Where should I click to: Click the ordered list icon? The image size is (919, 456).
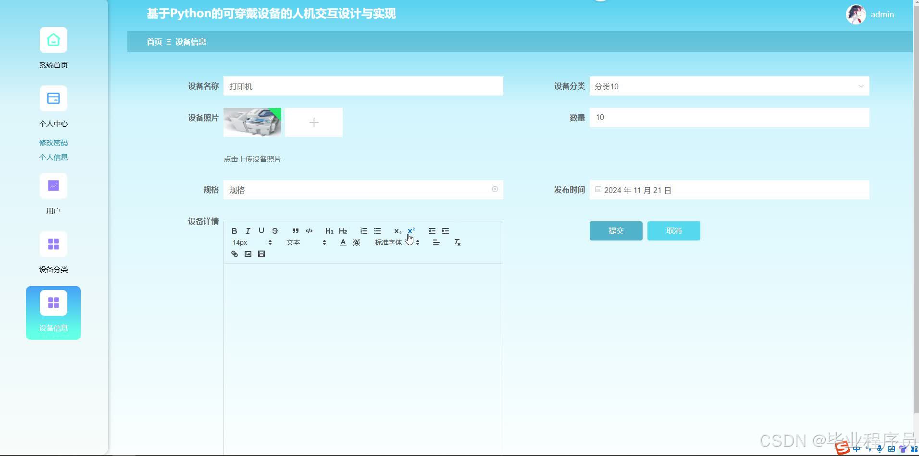[364, 231]
